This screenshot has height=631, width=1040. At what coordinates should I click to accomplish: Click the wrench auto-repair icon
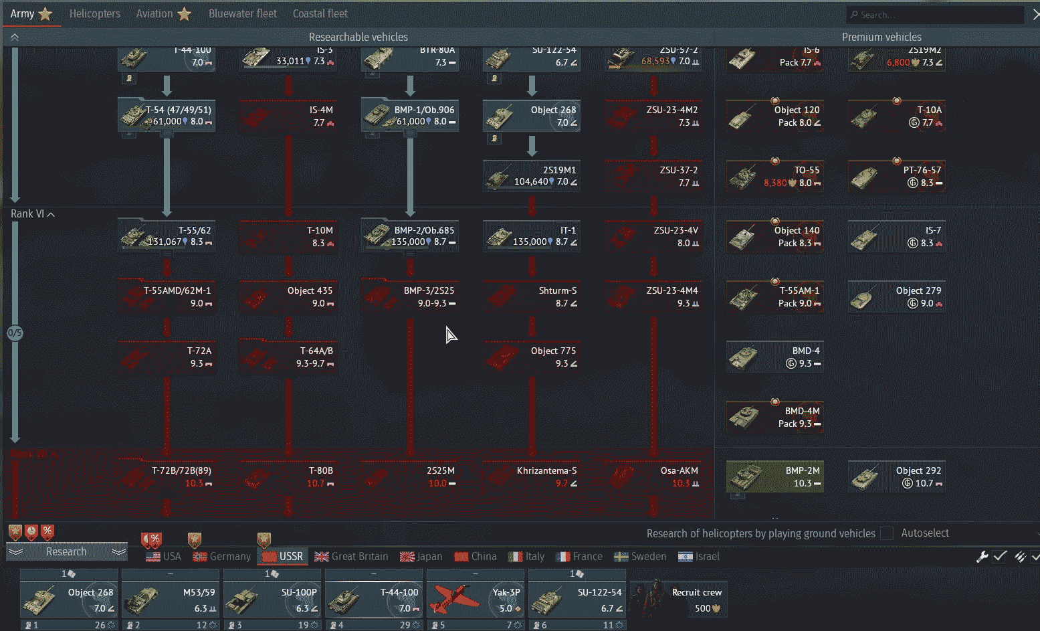[x=982, y=557]
